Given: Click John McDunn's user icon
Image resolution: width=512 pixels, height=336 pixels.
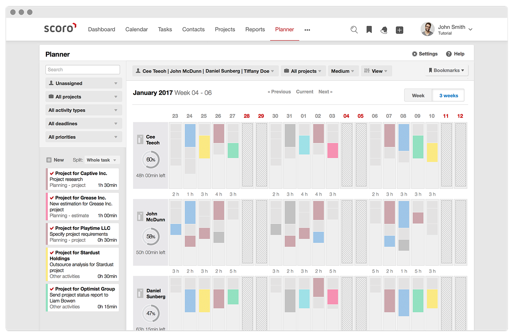Looking at the screenshot, I should click(x=140, y=216).
